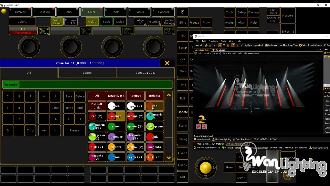Screen dimensions: 330x186
Task: Click the down arrow of the presets list
Action: [x=169, y=158]
